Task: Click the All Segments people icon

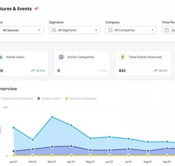Action: coord(54,30)
